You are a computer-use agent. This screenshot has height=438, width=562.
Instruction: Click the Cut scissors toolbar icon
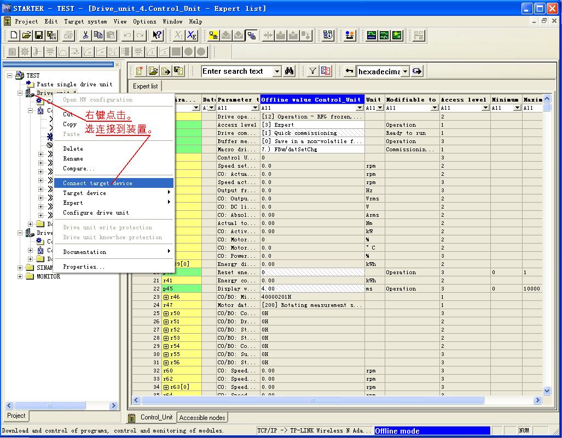(85, 35)
